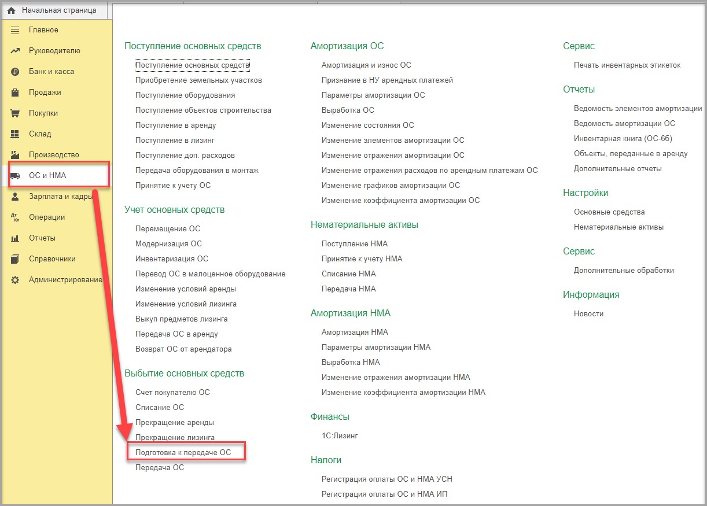
Task: Click the Руководителю trend chart icon
Action: click(x=16, y=51)
